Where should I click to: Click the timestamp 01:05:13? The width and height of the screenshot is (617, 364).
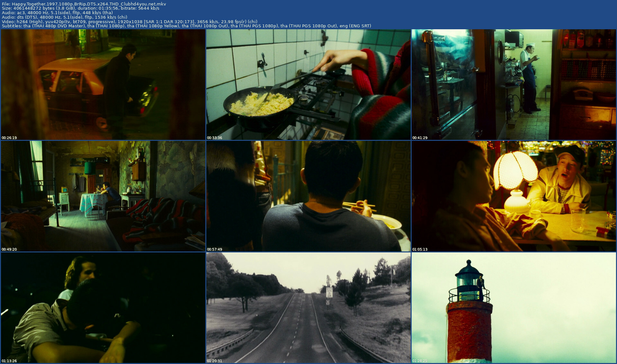420,249
